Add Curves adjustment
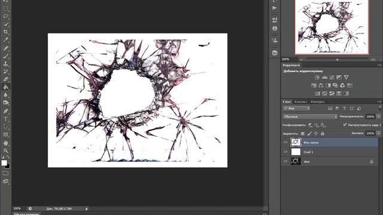The width and height of the screenshot is (383, 215). coord(332,77)
